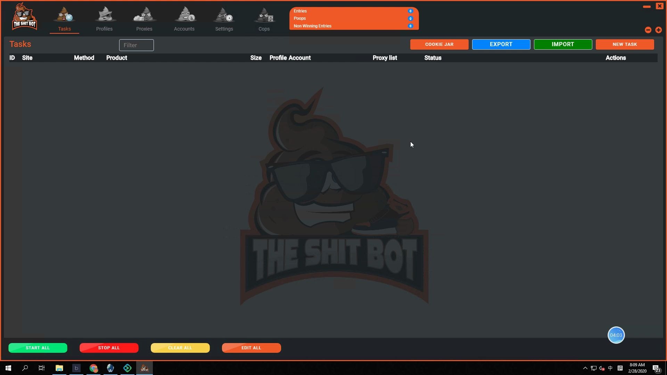
Task: Click the blue 04:03 timer bubble
Action: (x=616, y=335)
